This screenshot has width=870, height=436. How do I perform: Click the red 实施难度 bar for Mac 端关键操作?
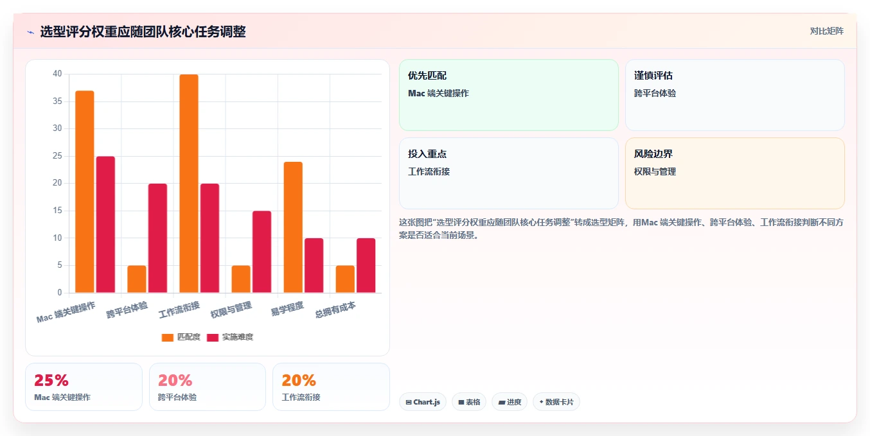(x=105, y=224)
